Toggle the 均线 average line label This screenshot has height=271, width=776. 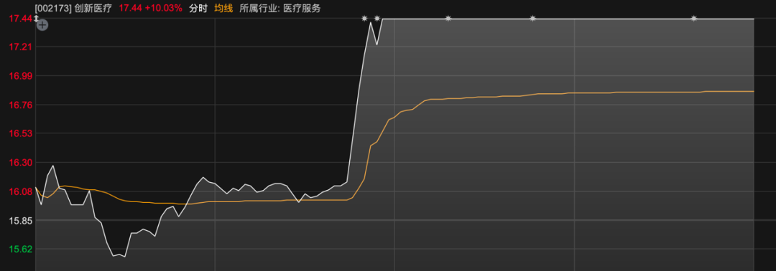223,8
